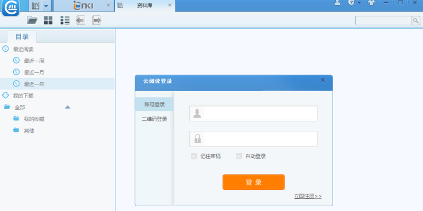Select 最近一周 item

tap(34, 61)
